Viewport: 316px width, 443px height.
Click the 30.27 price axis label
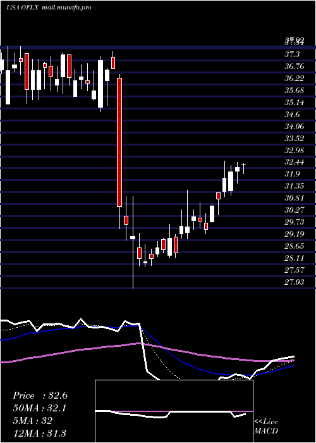(x=295, y=210)
